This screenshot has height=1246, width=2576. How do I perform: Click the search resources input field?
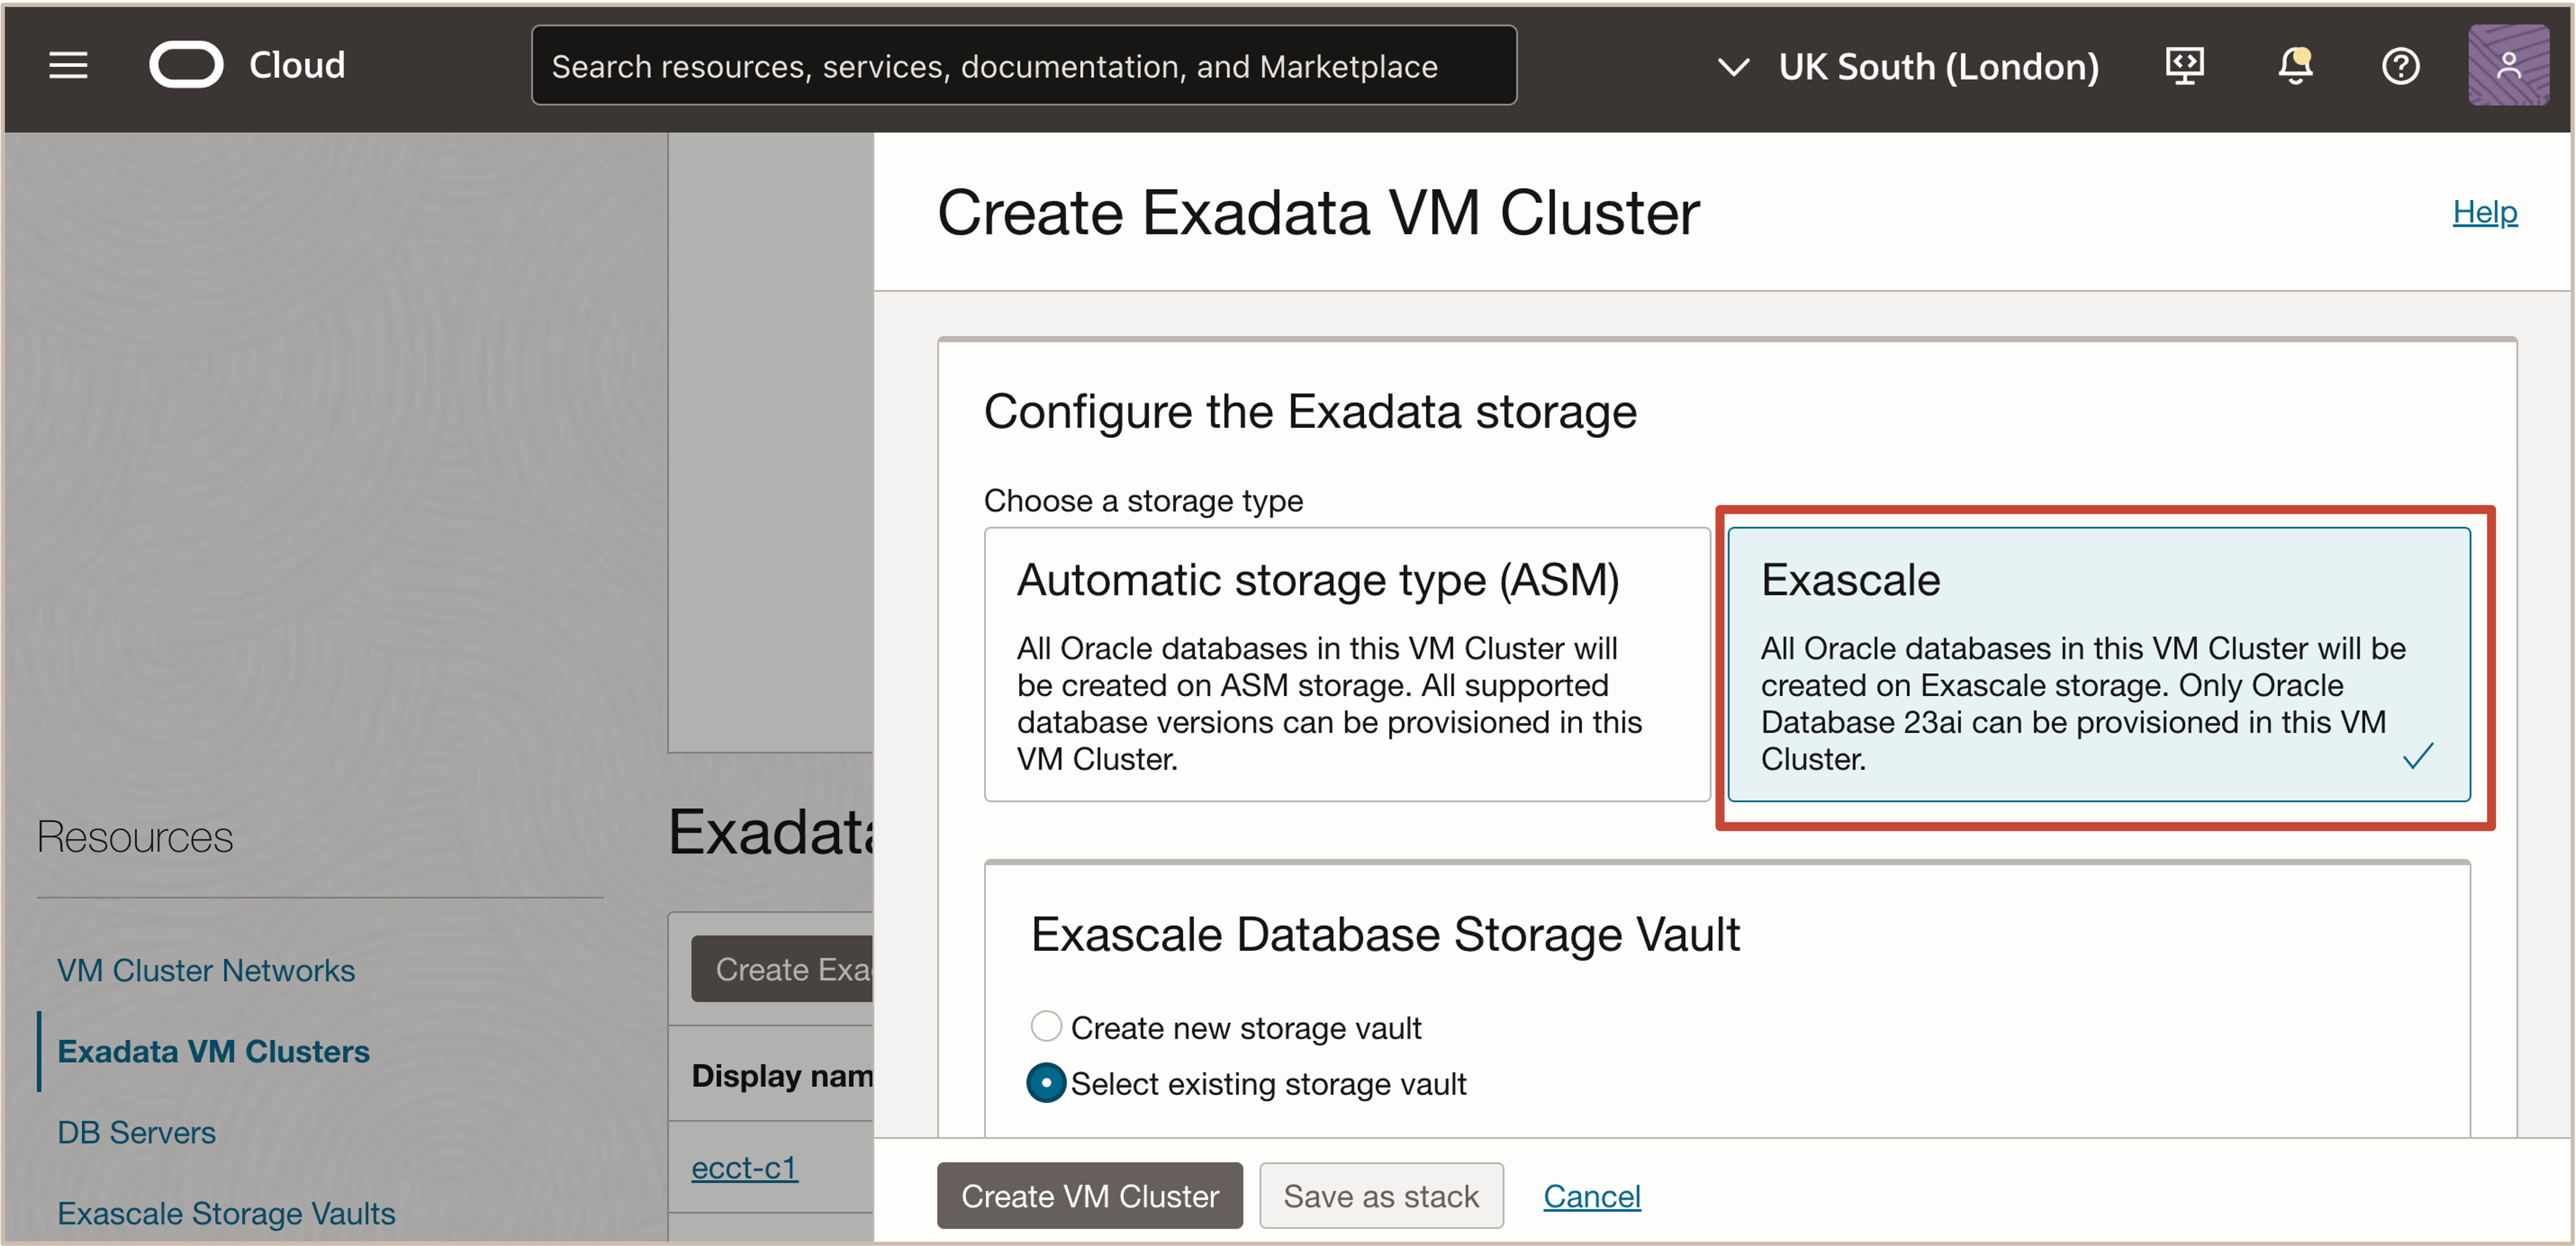(1024, 65)
